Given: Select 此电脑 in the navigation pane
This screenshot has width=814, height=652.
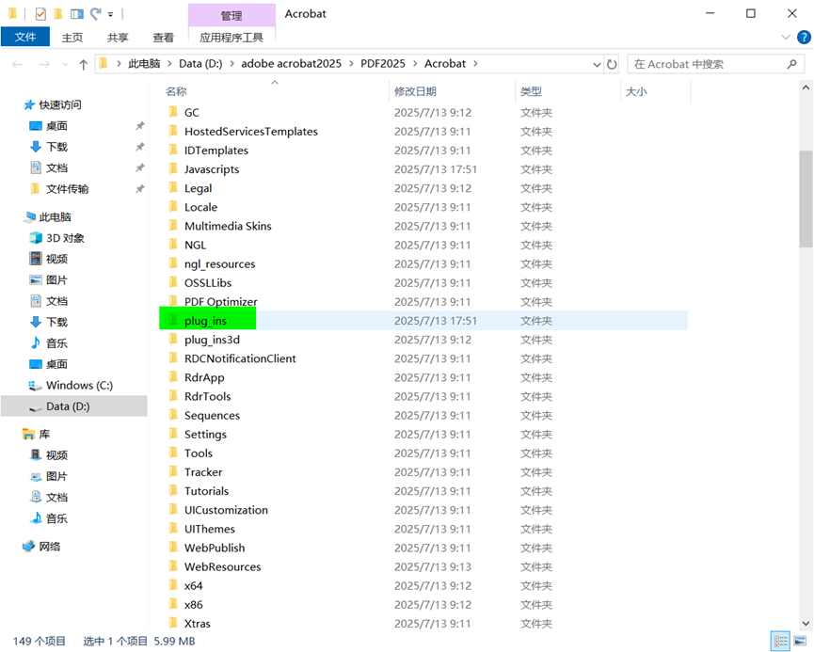Looking at the screenshot, I should click(55, 217).
